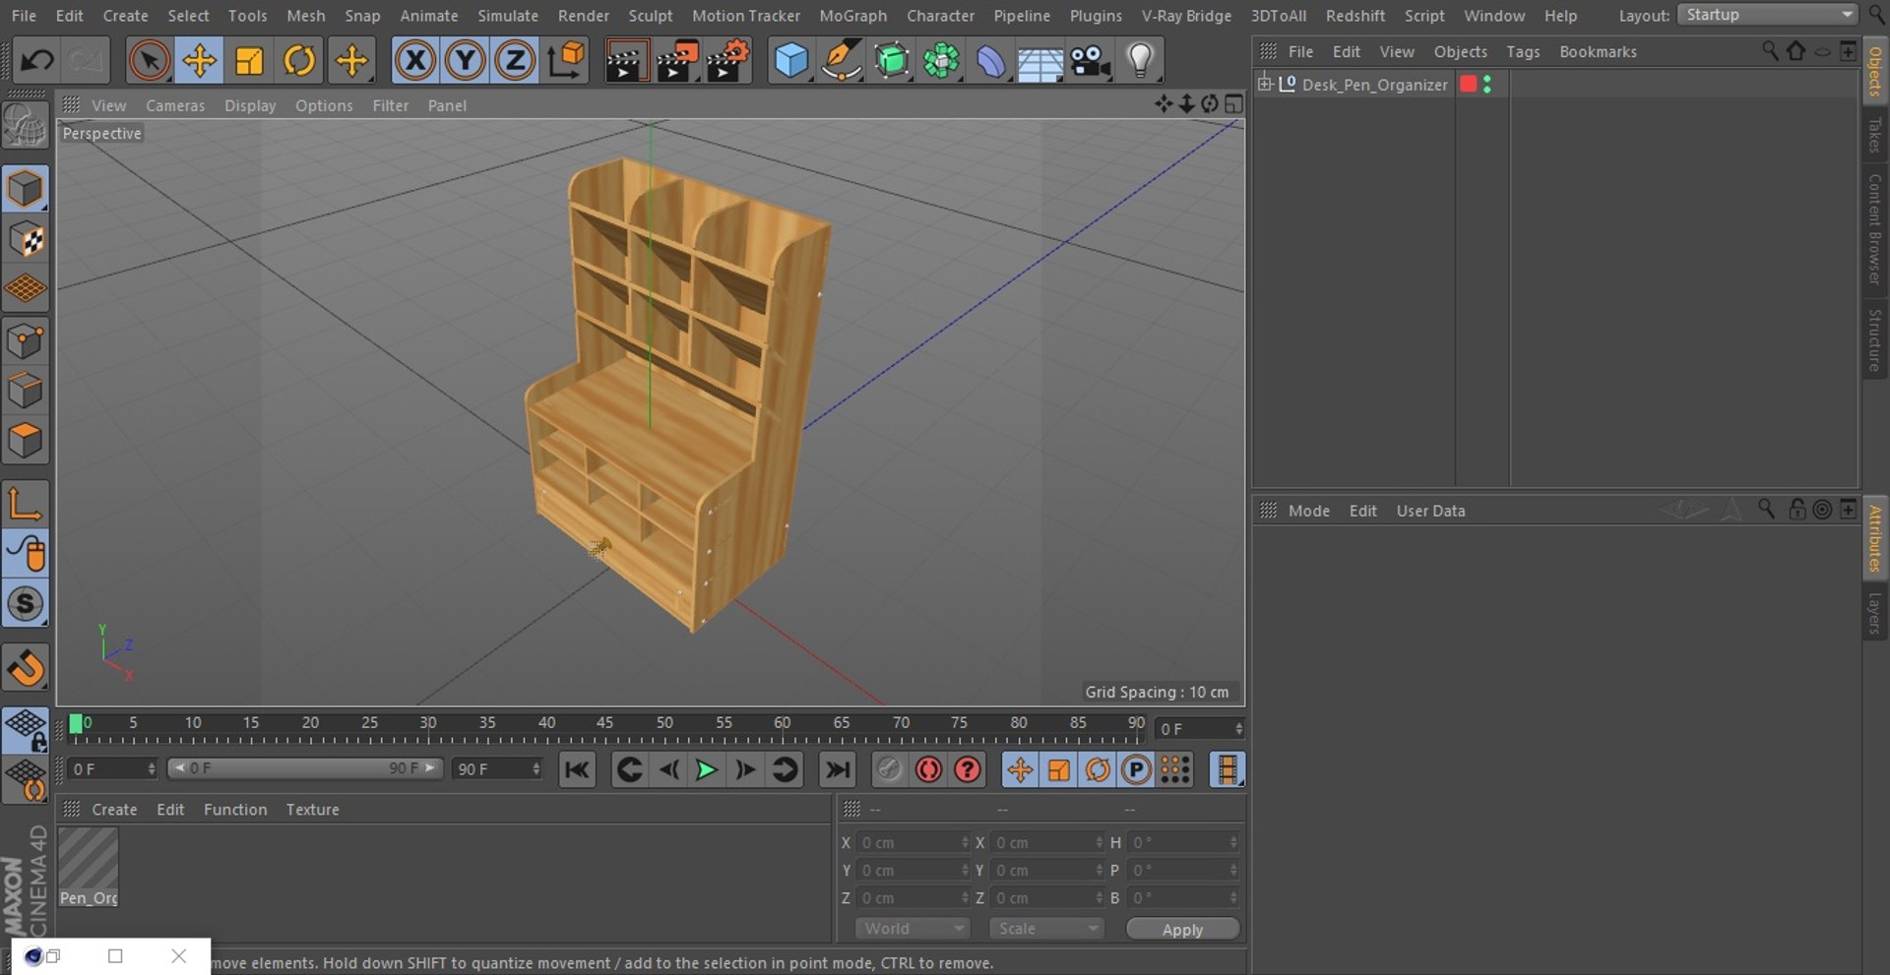Activate the Move tool
The height and width of the screenshot is (975, 1890).
pos(199,61)
